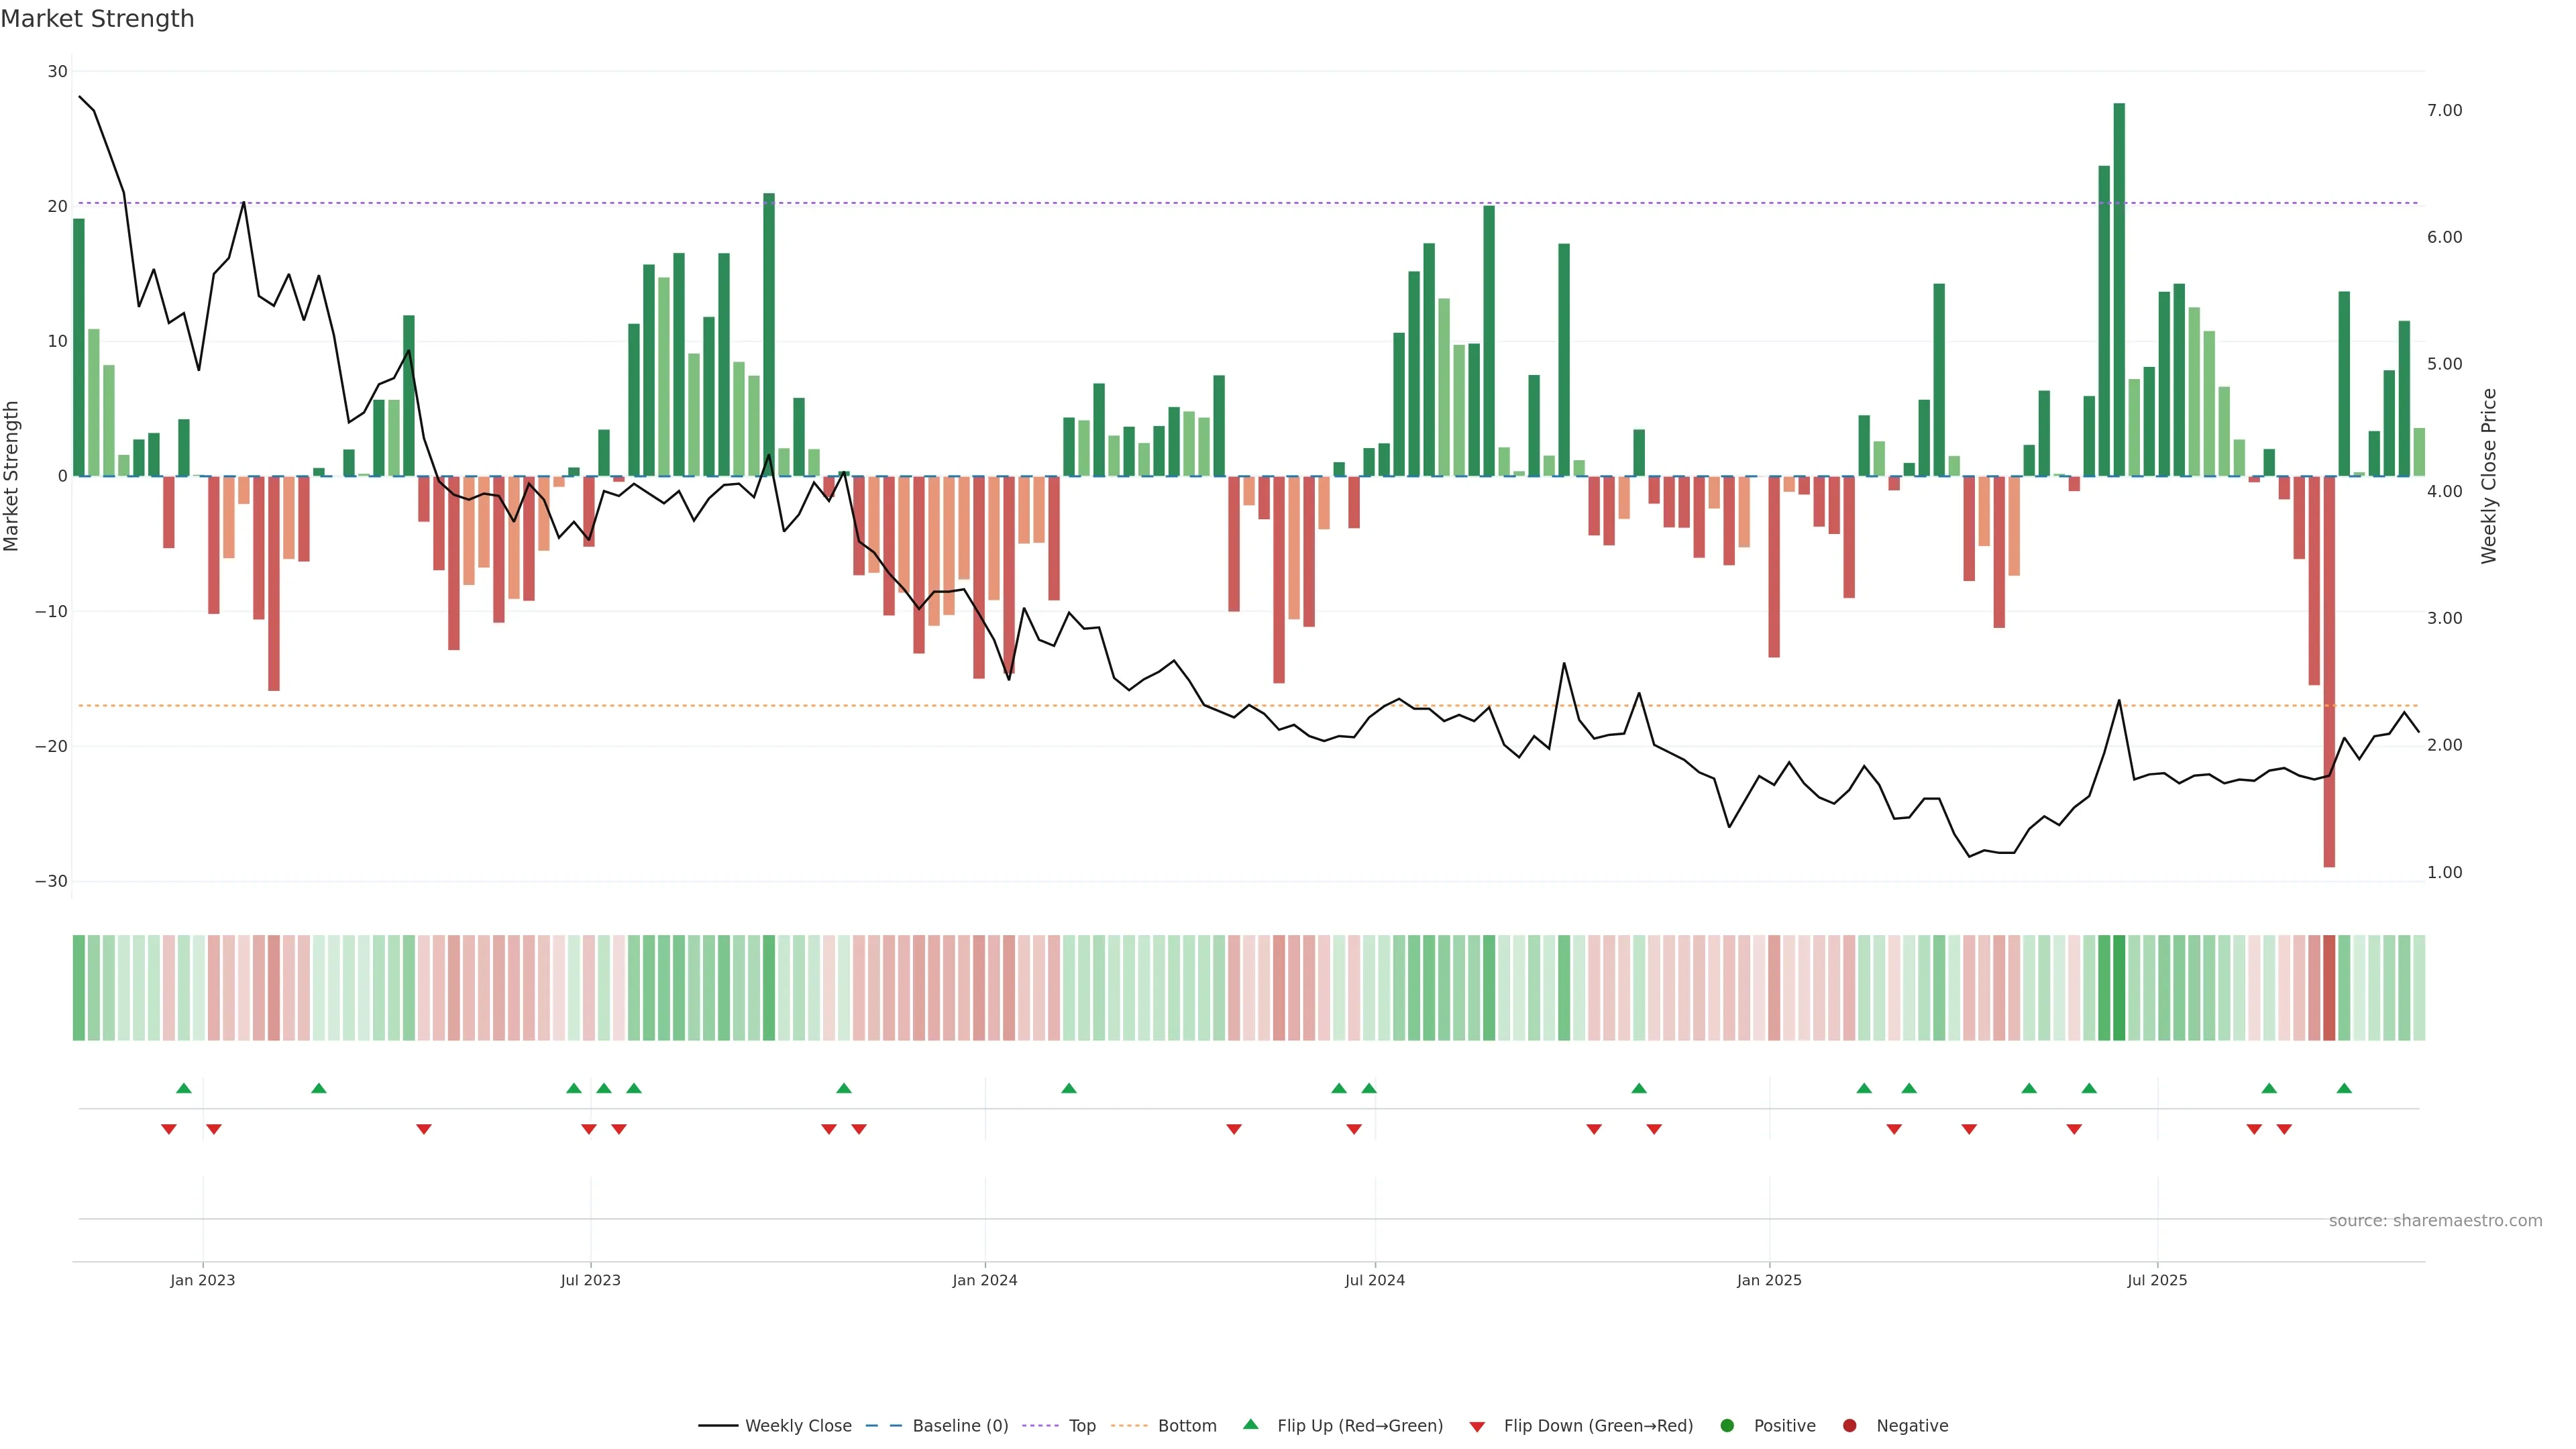Click the Weekly Close Price axis title
The width and height of the screenshot is (2576, 1449).
[x=2489, y=476]
